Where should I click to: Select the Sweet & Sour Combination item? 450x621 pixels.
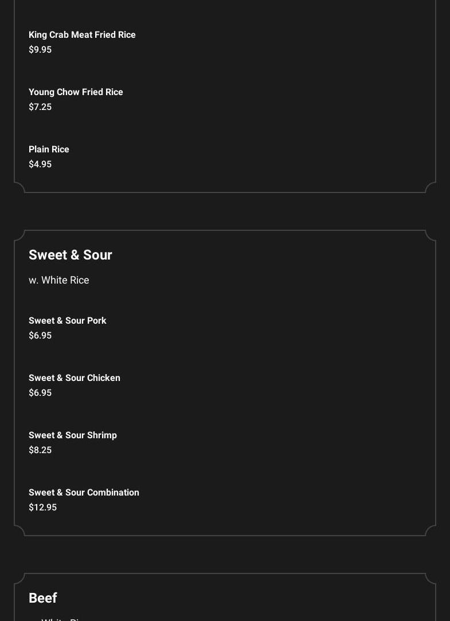(x=84, y=493)
